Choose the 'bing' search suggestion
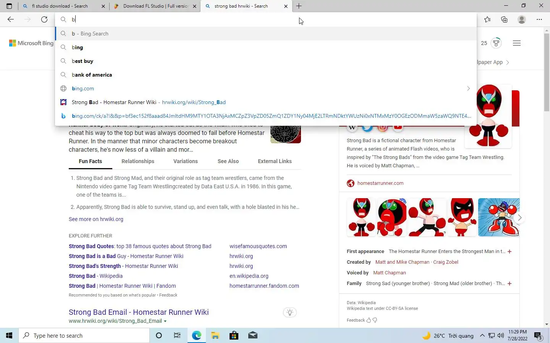 point(266,47)
